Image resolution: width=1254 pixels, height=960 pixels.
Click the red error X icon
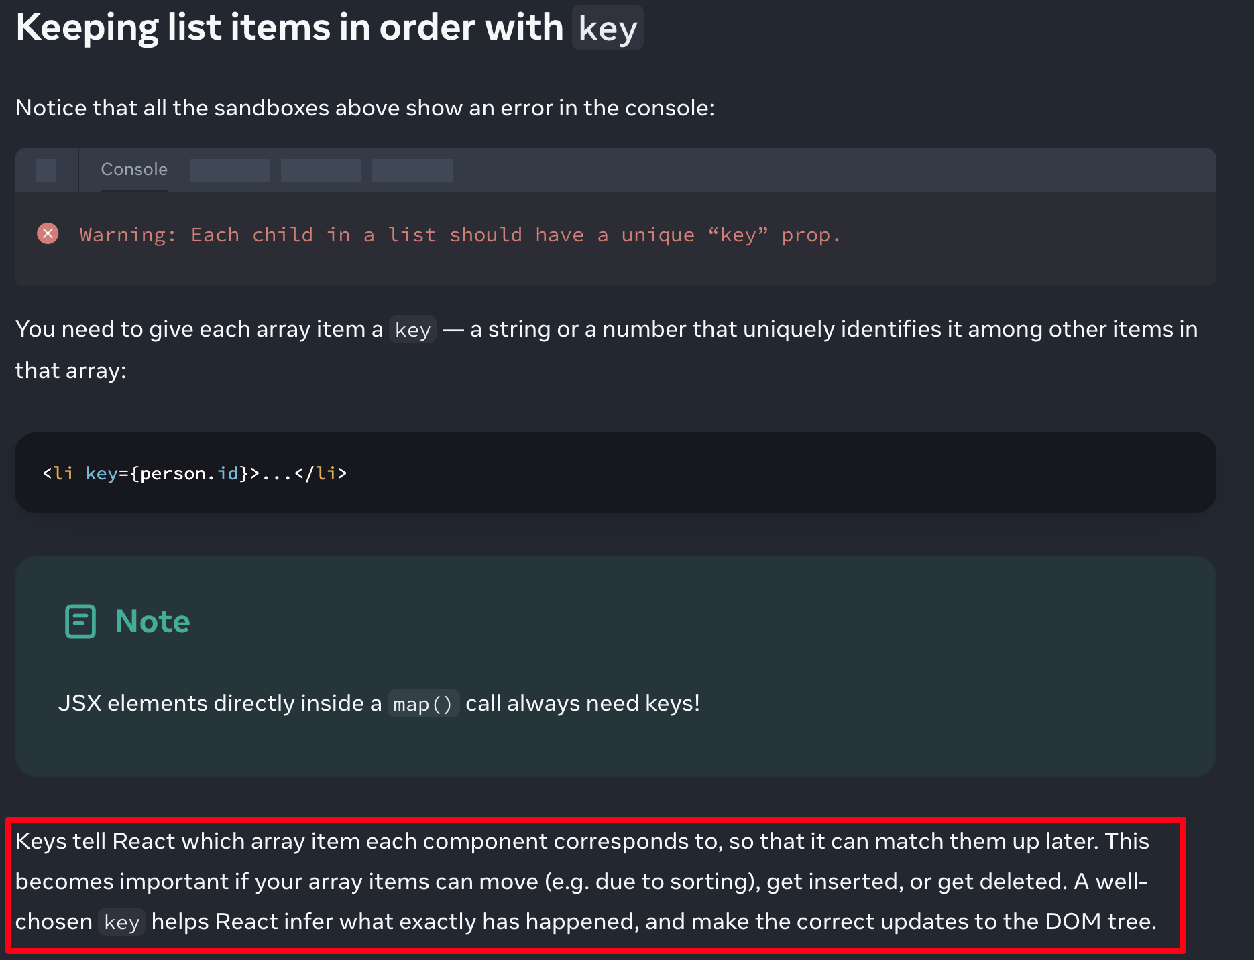(48, 233)
